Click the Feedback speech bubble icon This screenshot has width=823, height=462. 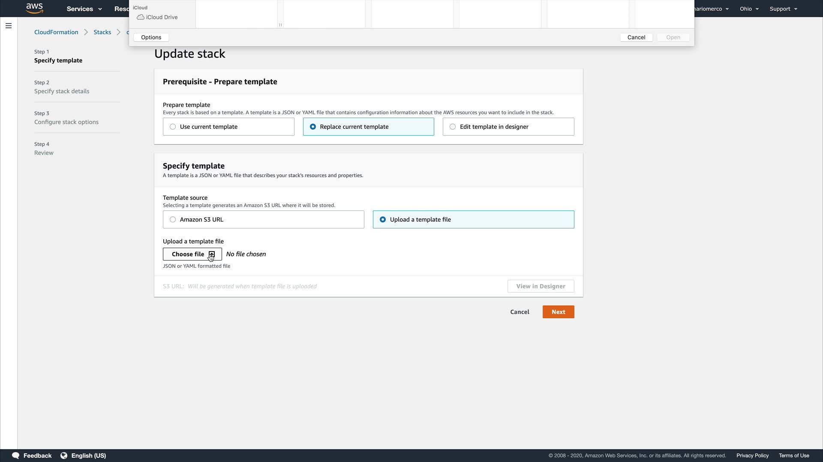[x=16, y=455]
